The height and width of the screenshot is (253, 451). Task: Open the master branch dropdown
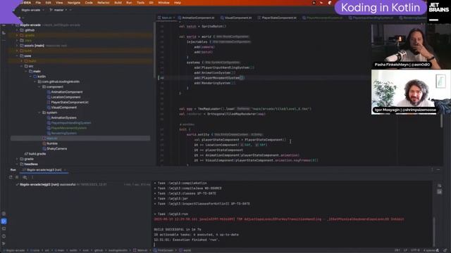pyautogui.click(x=58, y=10)
